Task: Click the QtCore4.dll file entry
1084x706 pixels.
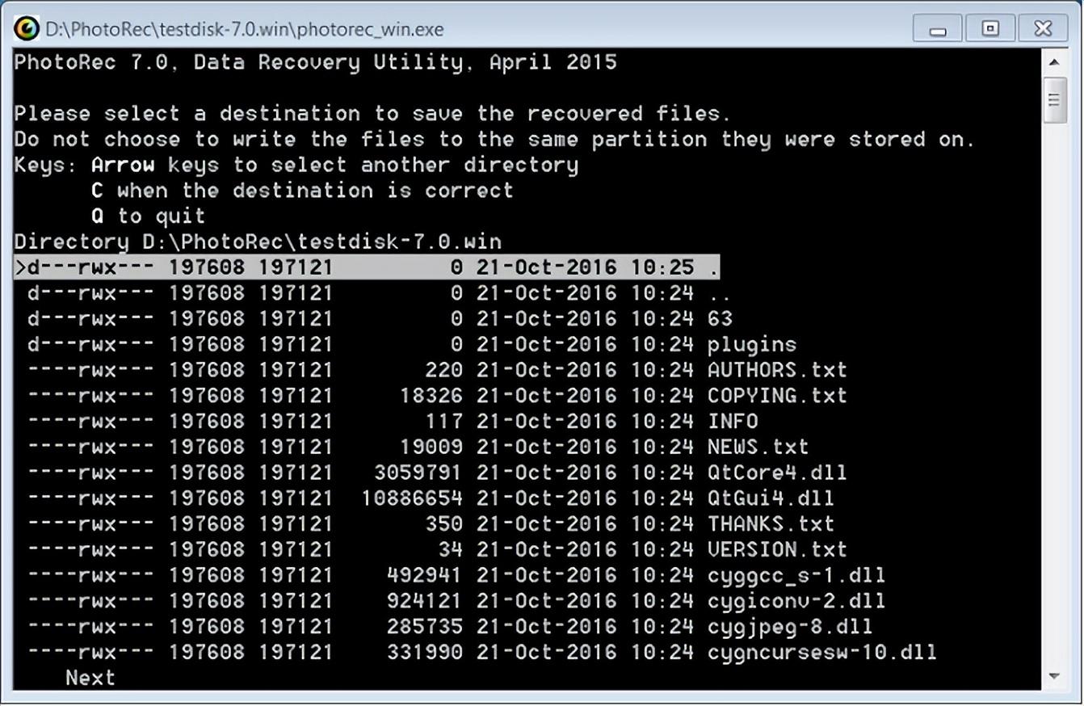Action: click(776, 473)
